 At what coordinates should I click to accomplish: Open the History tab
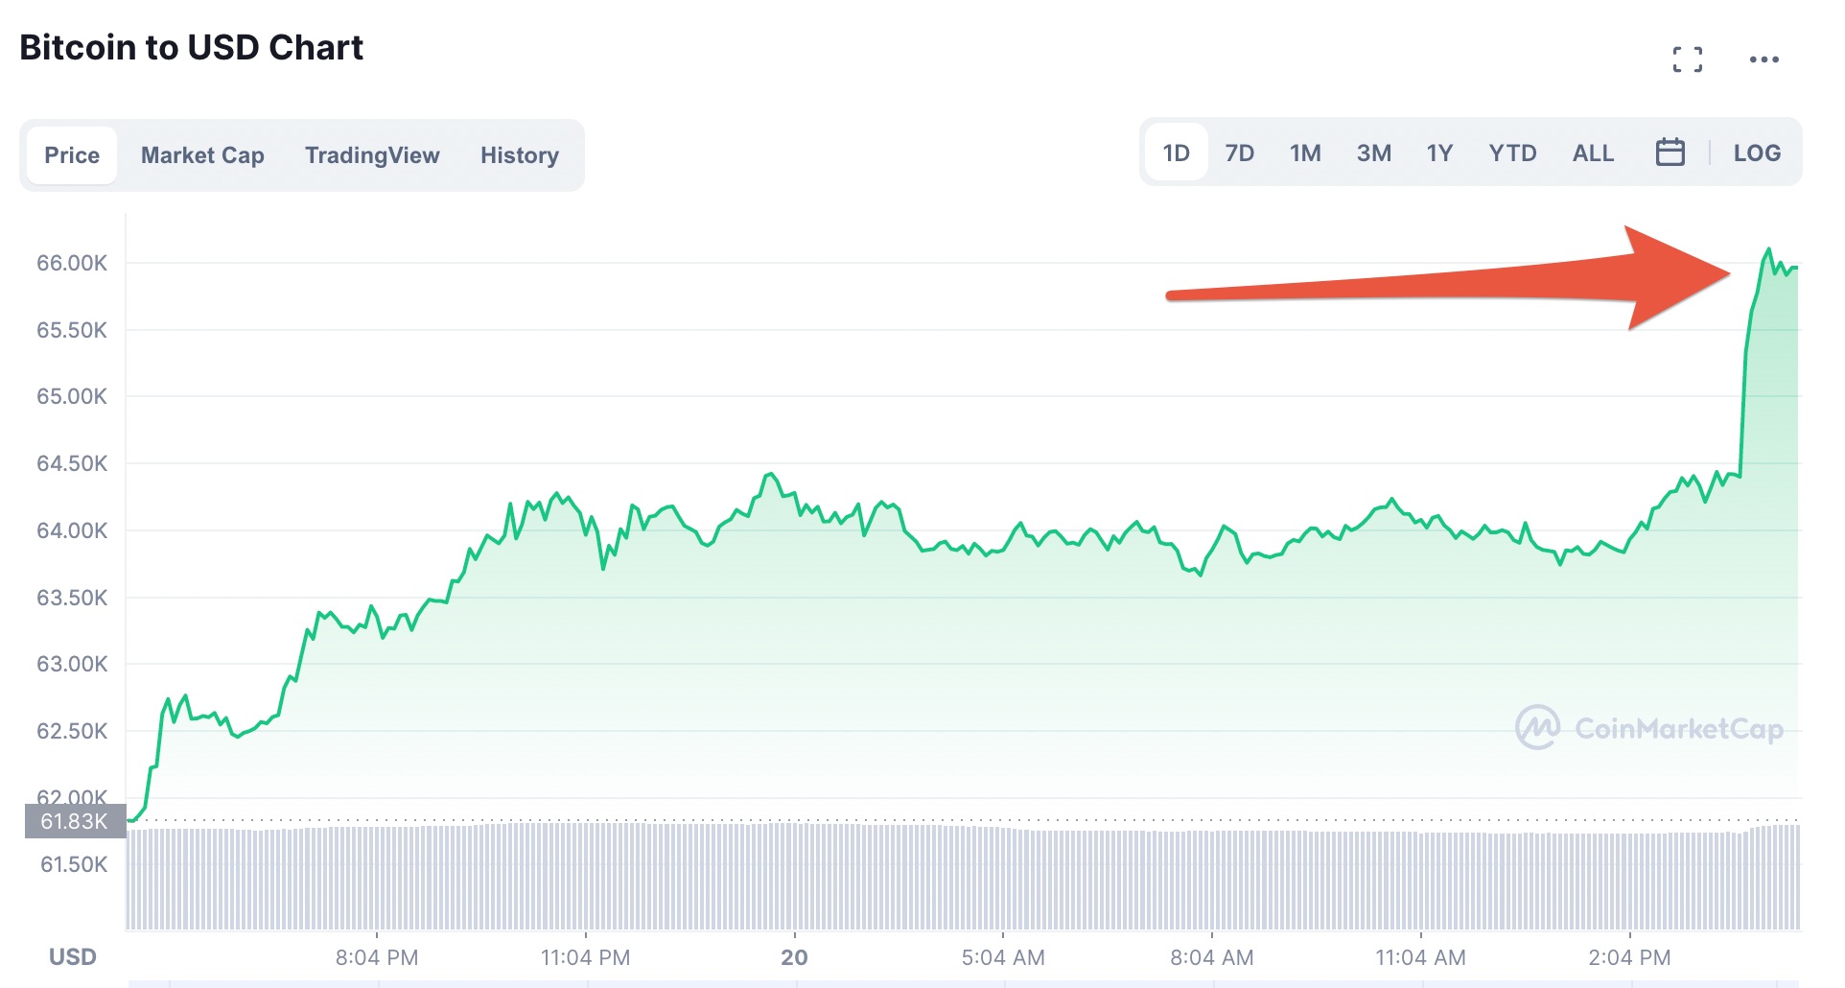coord(520,155)
